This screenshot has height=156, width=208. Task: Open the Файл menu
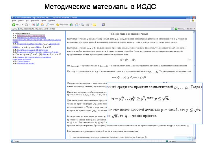[14, 21]
